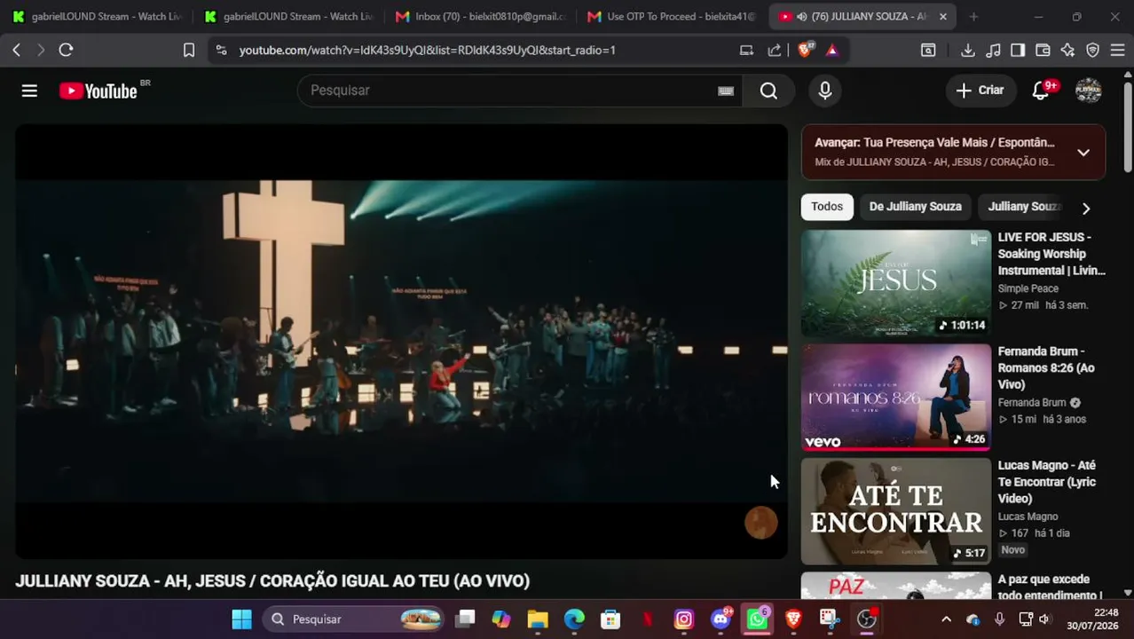Viewport: 1134px width, 639px height.
Task: Open Lucas Magno - Até Te Encontrar title
Action: pos(1047,482)
